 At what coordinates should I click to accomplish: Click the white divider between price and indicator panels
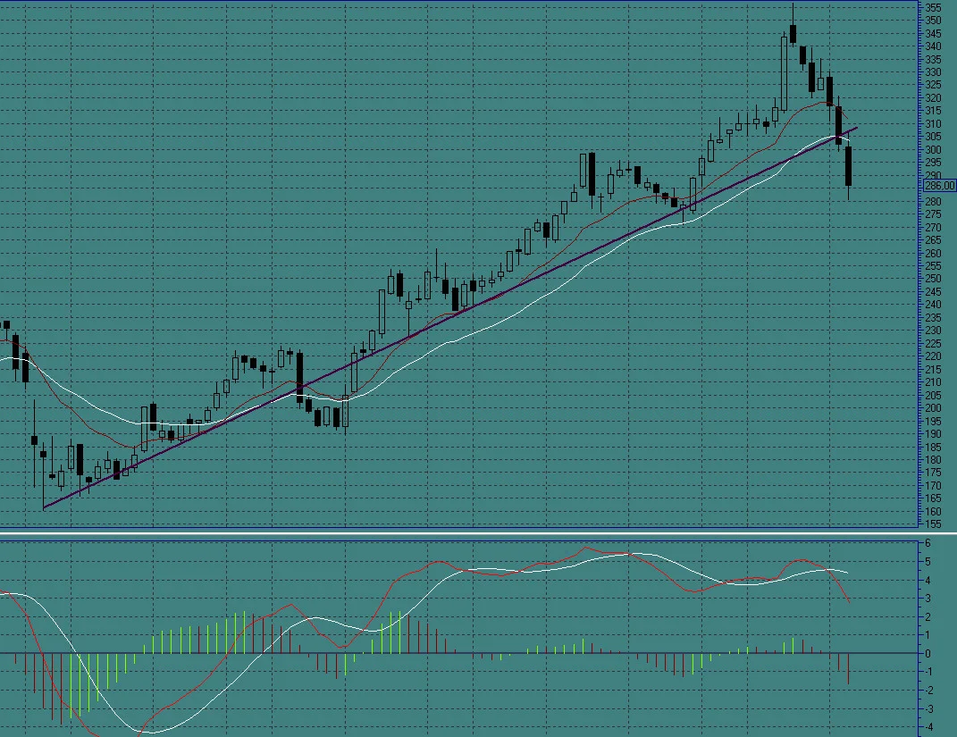click(x=479, y=533)
